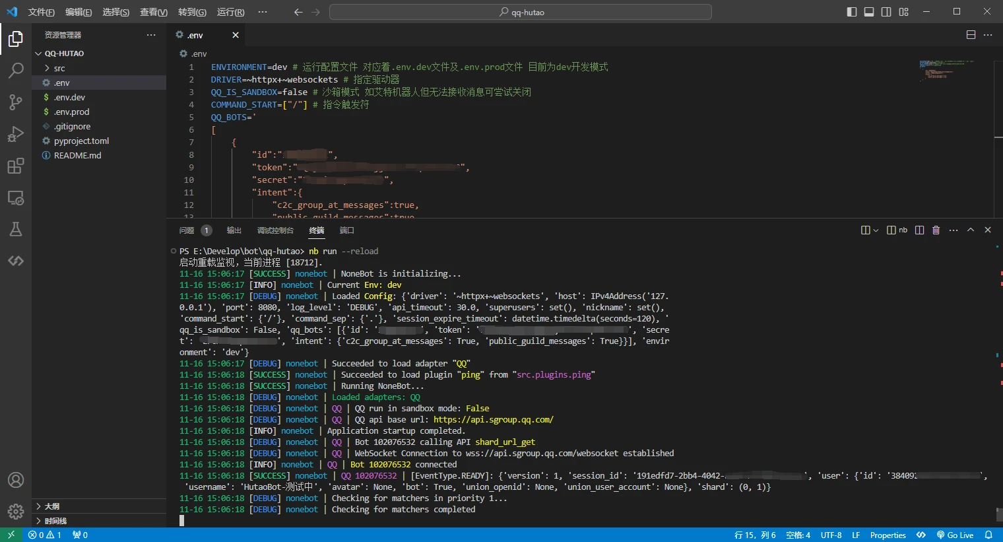Maximize the panel with chevron up
The height and width of the screenshot is (542, 1003).
pyautogui.click(x=971, y=230)
